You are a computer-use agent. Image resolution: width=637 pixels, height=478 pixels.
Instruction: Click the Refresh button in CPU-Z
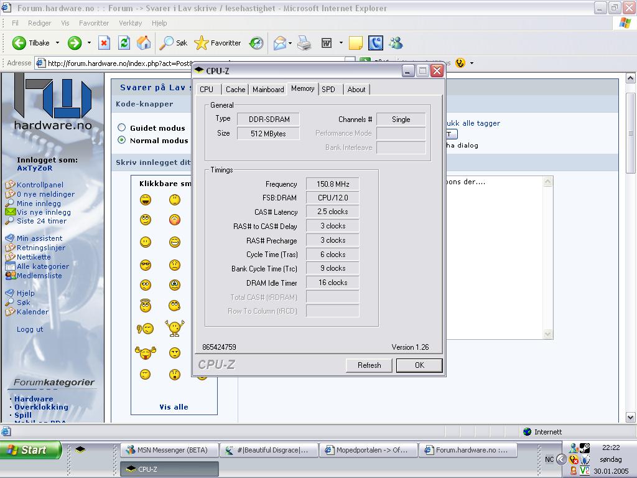pyautogui.click(x=369, y=365)
